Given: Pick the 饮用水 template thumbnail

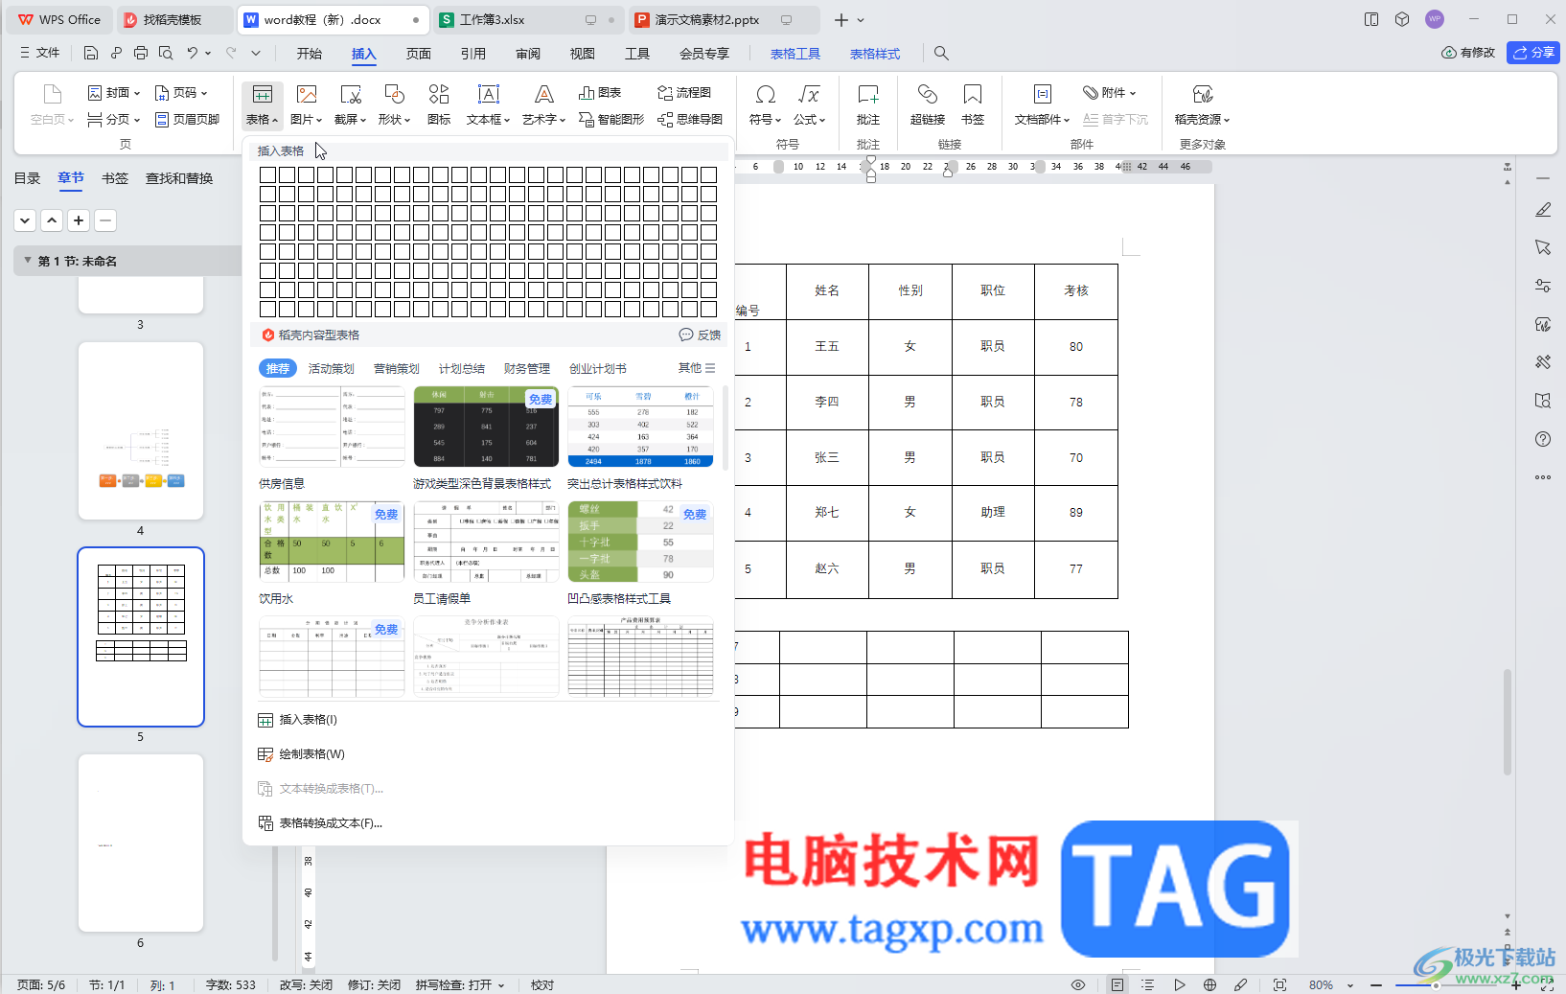Looking at the screenshot, I should click(x=332, y=542).
